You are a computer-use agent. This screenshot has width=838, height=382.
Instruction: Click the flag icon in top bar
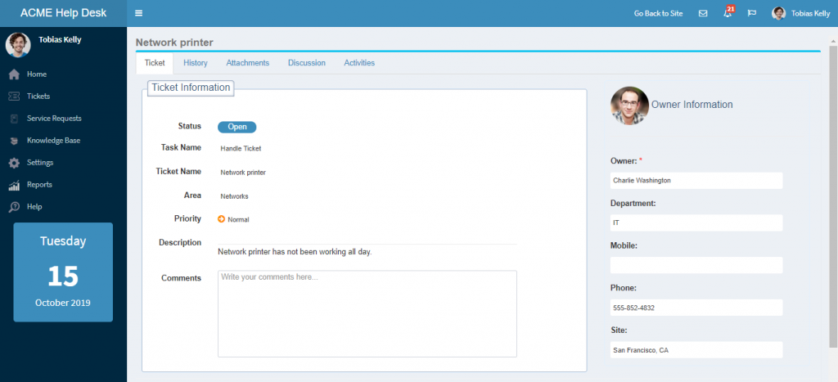[752, 13]
